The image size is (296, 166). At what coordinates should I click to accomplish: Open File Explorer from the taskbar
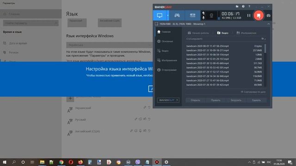42,162
